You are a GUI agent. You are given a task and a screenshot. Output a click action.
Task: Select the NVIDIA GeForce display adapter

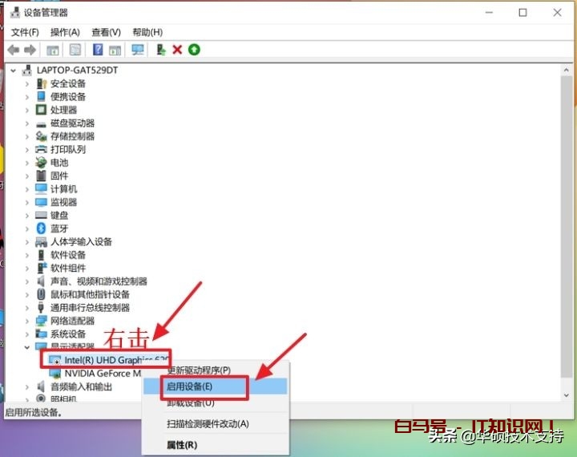pyautogui.click(x=102, y=374)
